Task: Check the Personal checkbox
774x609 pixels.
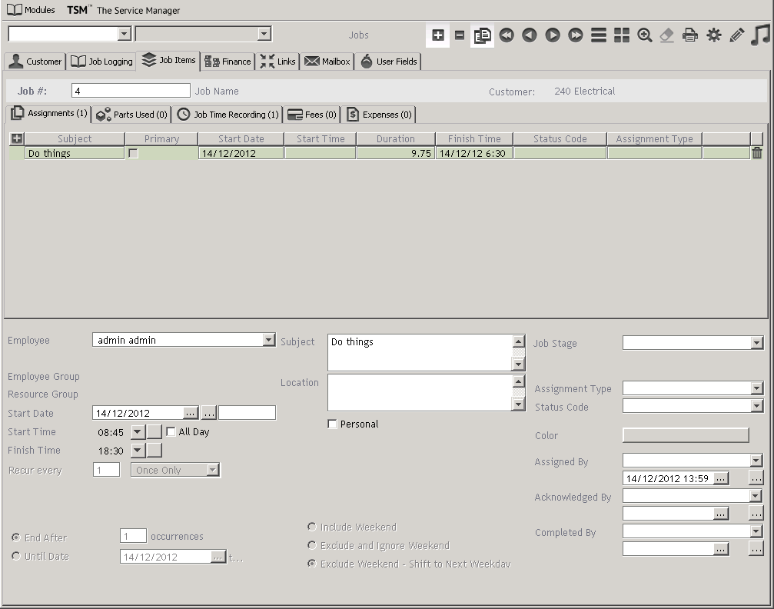Action: click(x=333, y=424)
